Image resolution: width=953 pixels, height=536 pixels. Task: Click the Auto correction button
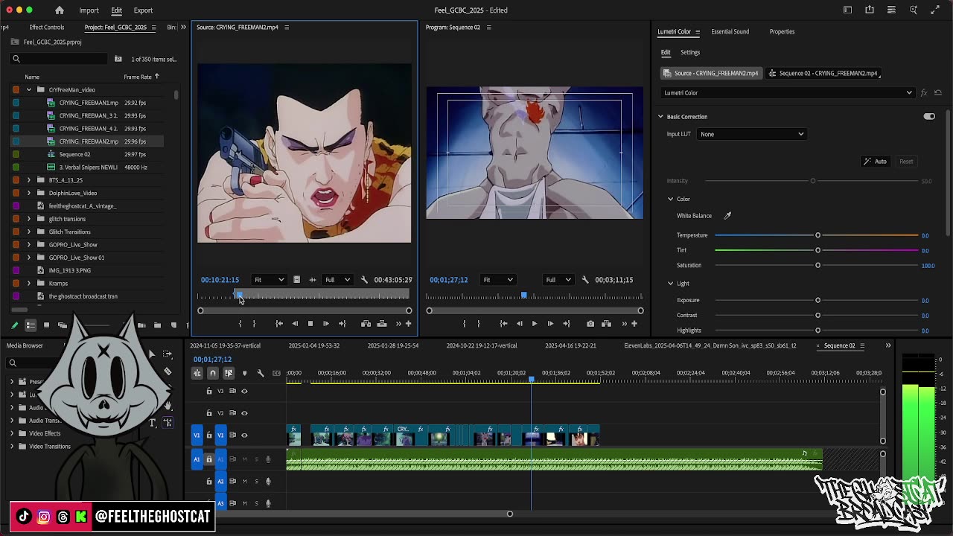[x=875, y=162]
